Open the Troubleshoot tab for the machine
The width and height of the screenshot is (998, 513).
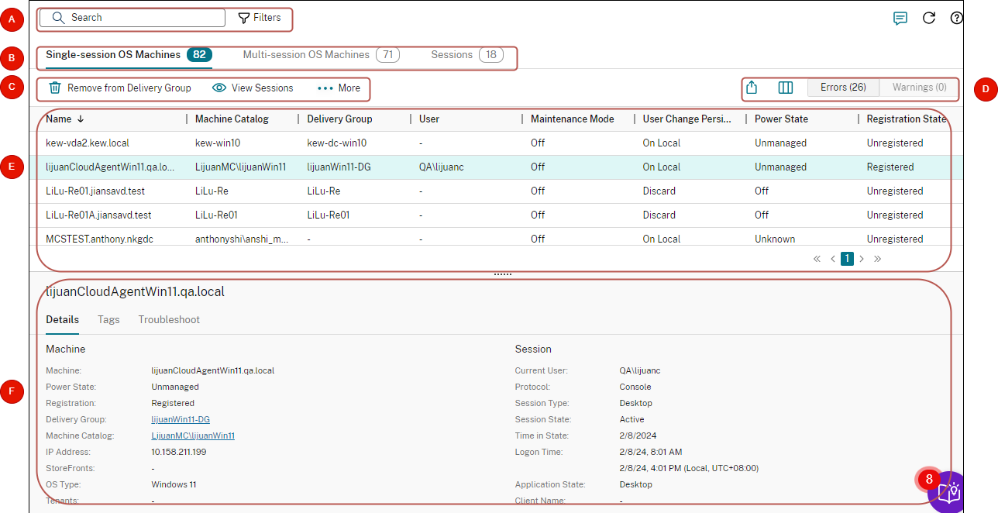(169, 319)
